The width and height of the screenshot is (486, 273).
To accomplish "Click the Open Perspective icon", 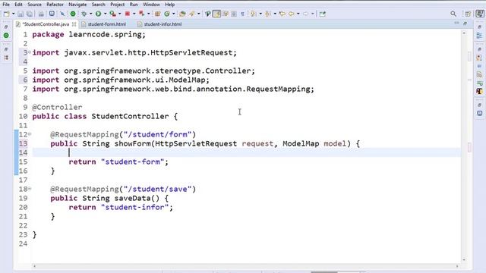I will pos(468,14).
